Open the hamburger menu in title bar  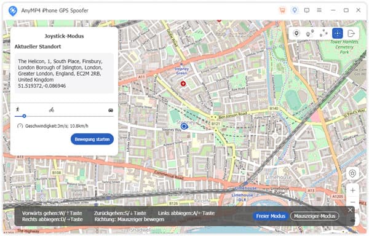319,10
